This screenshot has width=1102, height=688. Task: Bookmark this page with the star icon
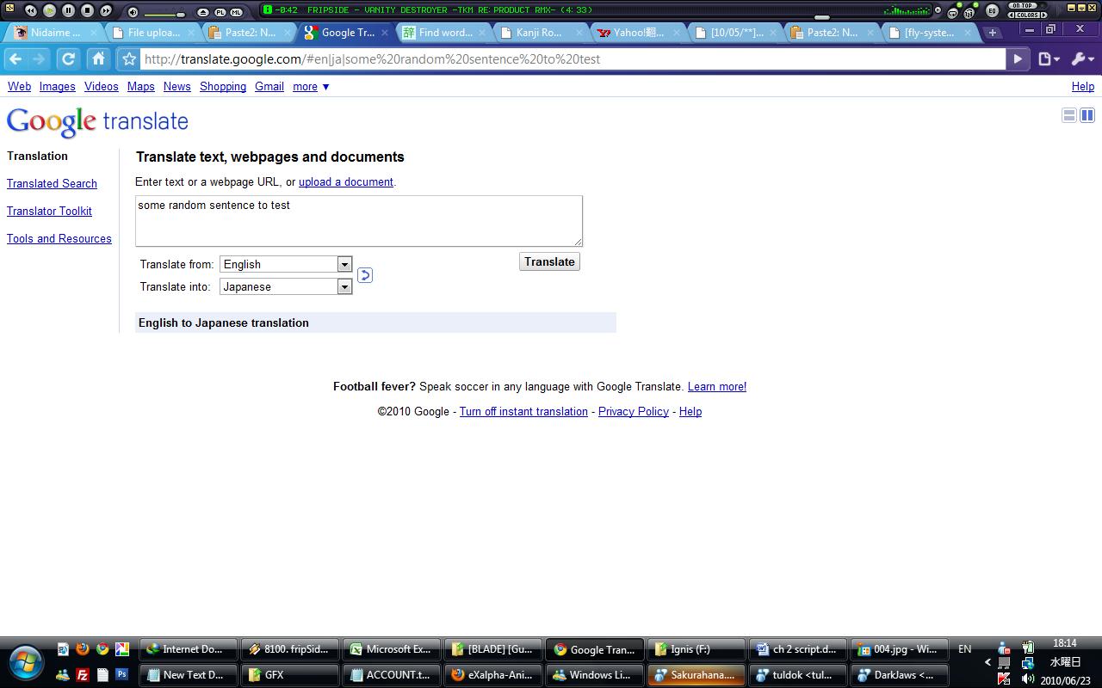[129, 59]
